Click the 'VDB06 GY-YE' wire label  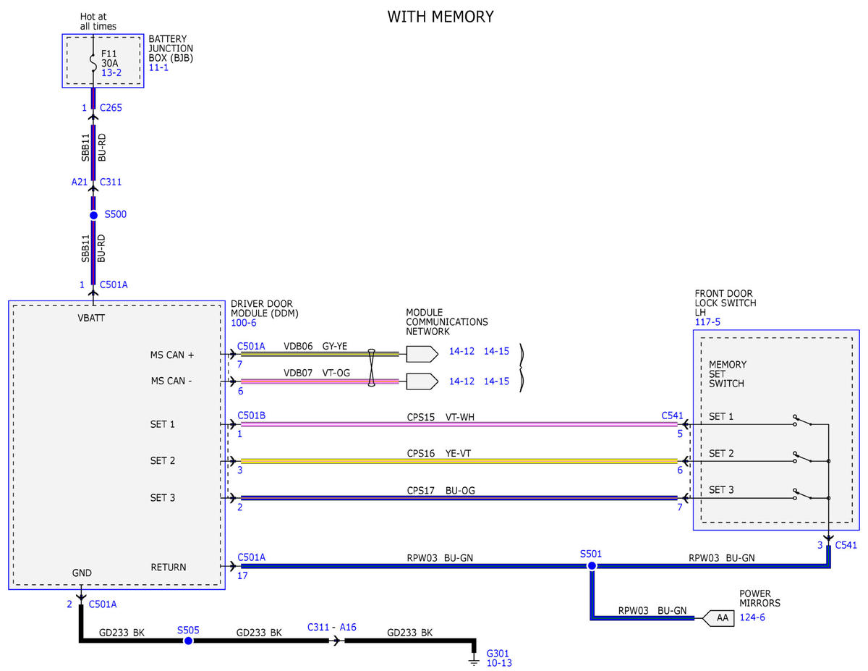coord(315,346)
